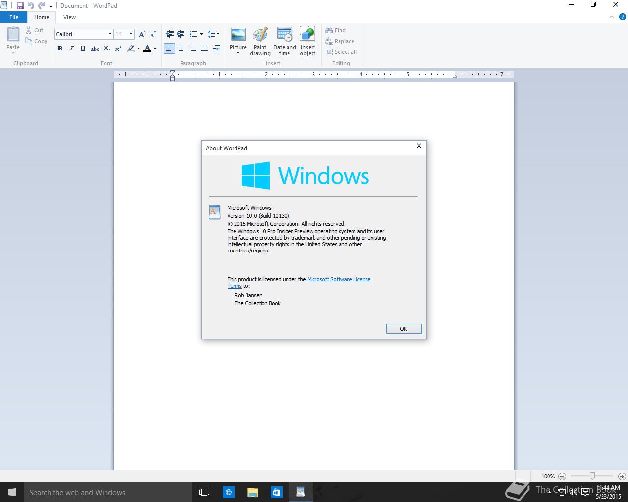
Task: Toggle Underline formatting
Action: (83, 49)
